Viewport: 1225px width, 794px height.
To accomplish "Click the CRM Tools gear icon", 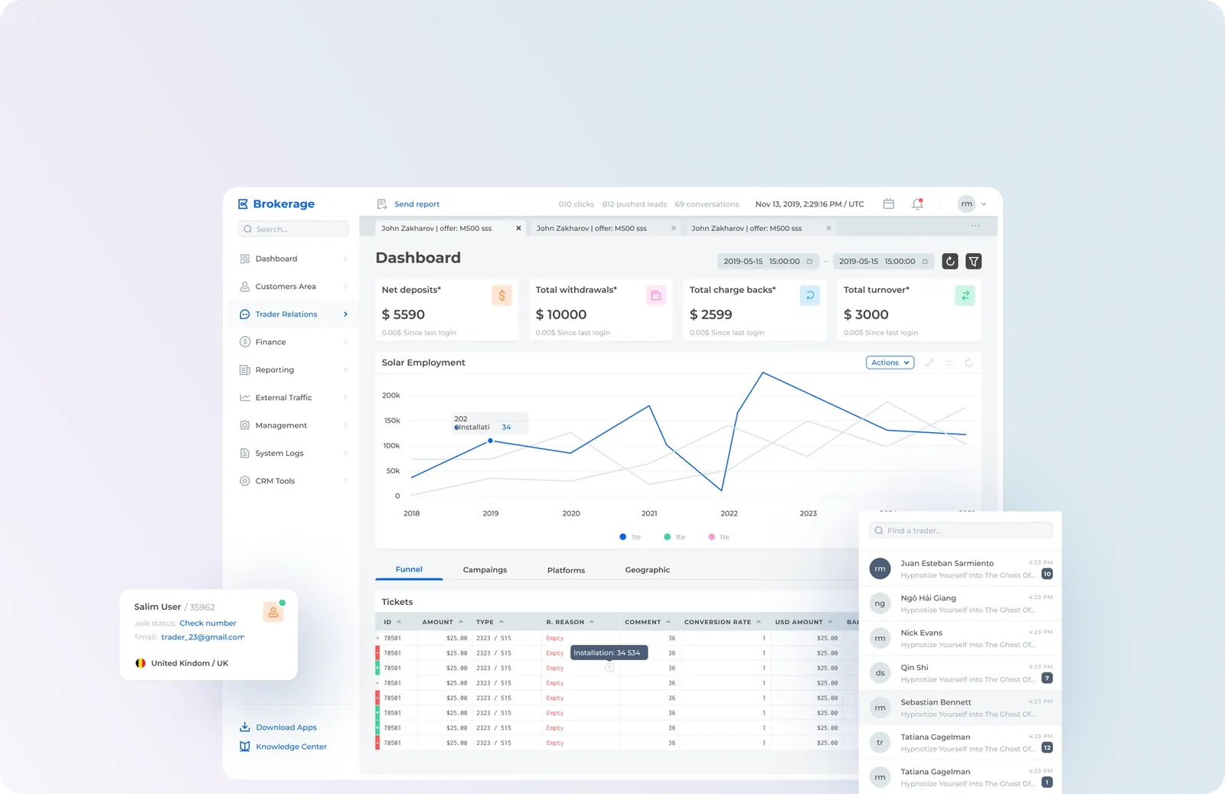I will pyautogui.click(x=245, y=481).
